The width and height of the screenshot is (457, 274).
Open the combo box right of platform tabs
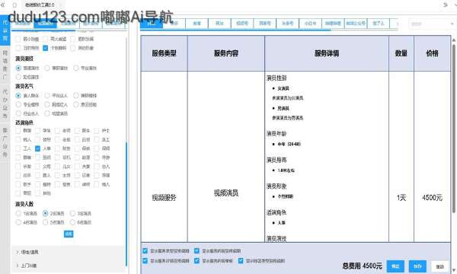point(432,24)
